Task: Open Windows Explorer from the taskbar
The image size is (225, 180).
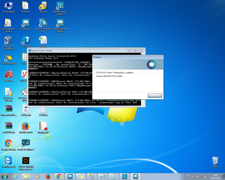Action: [26, 177]
